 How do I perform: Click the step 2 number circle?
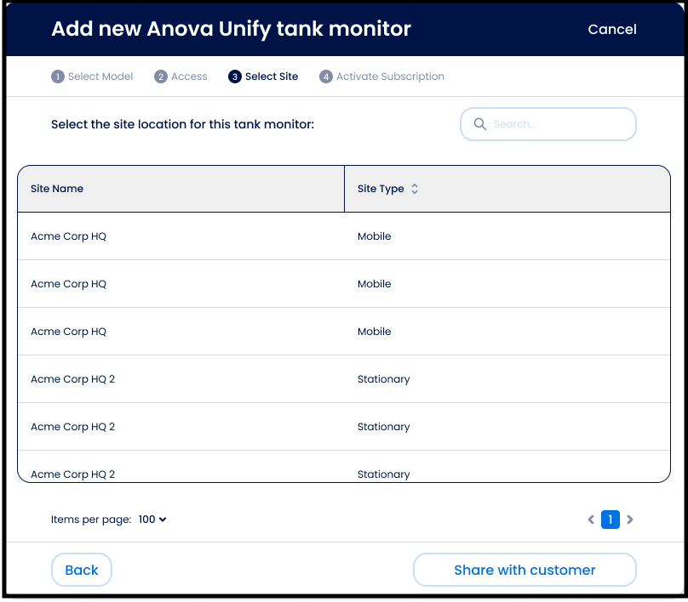[161, 77]
